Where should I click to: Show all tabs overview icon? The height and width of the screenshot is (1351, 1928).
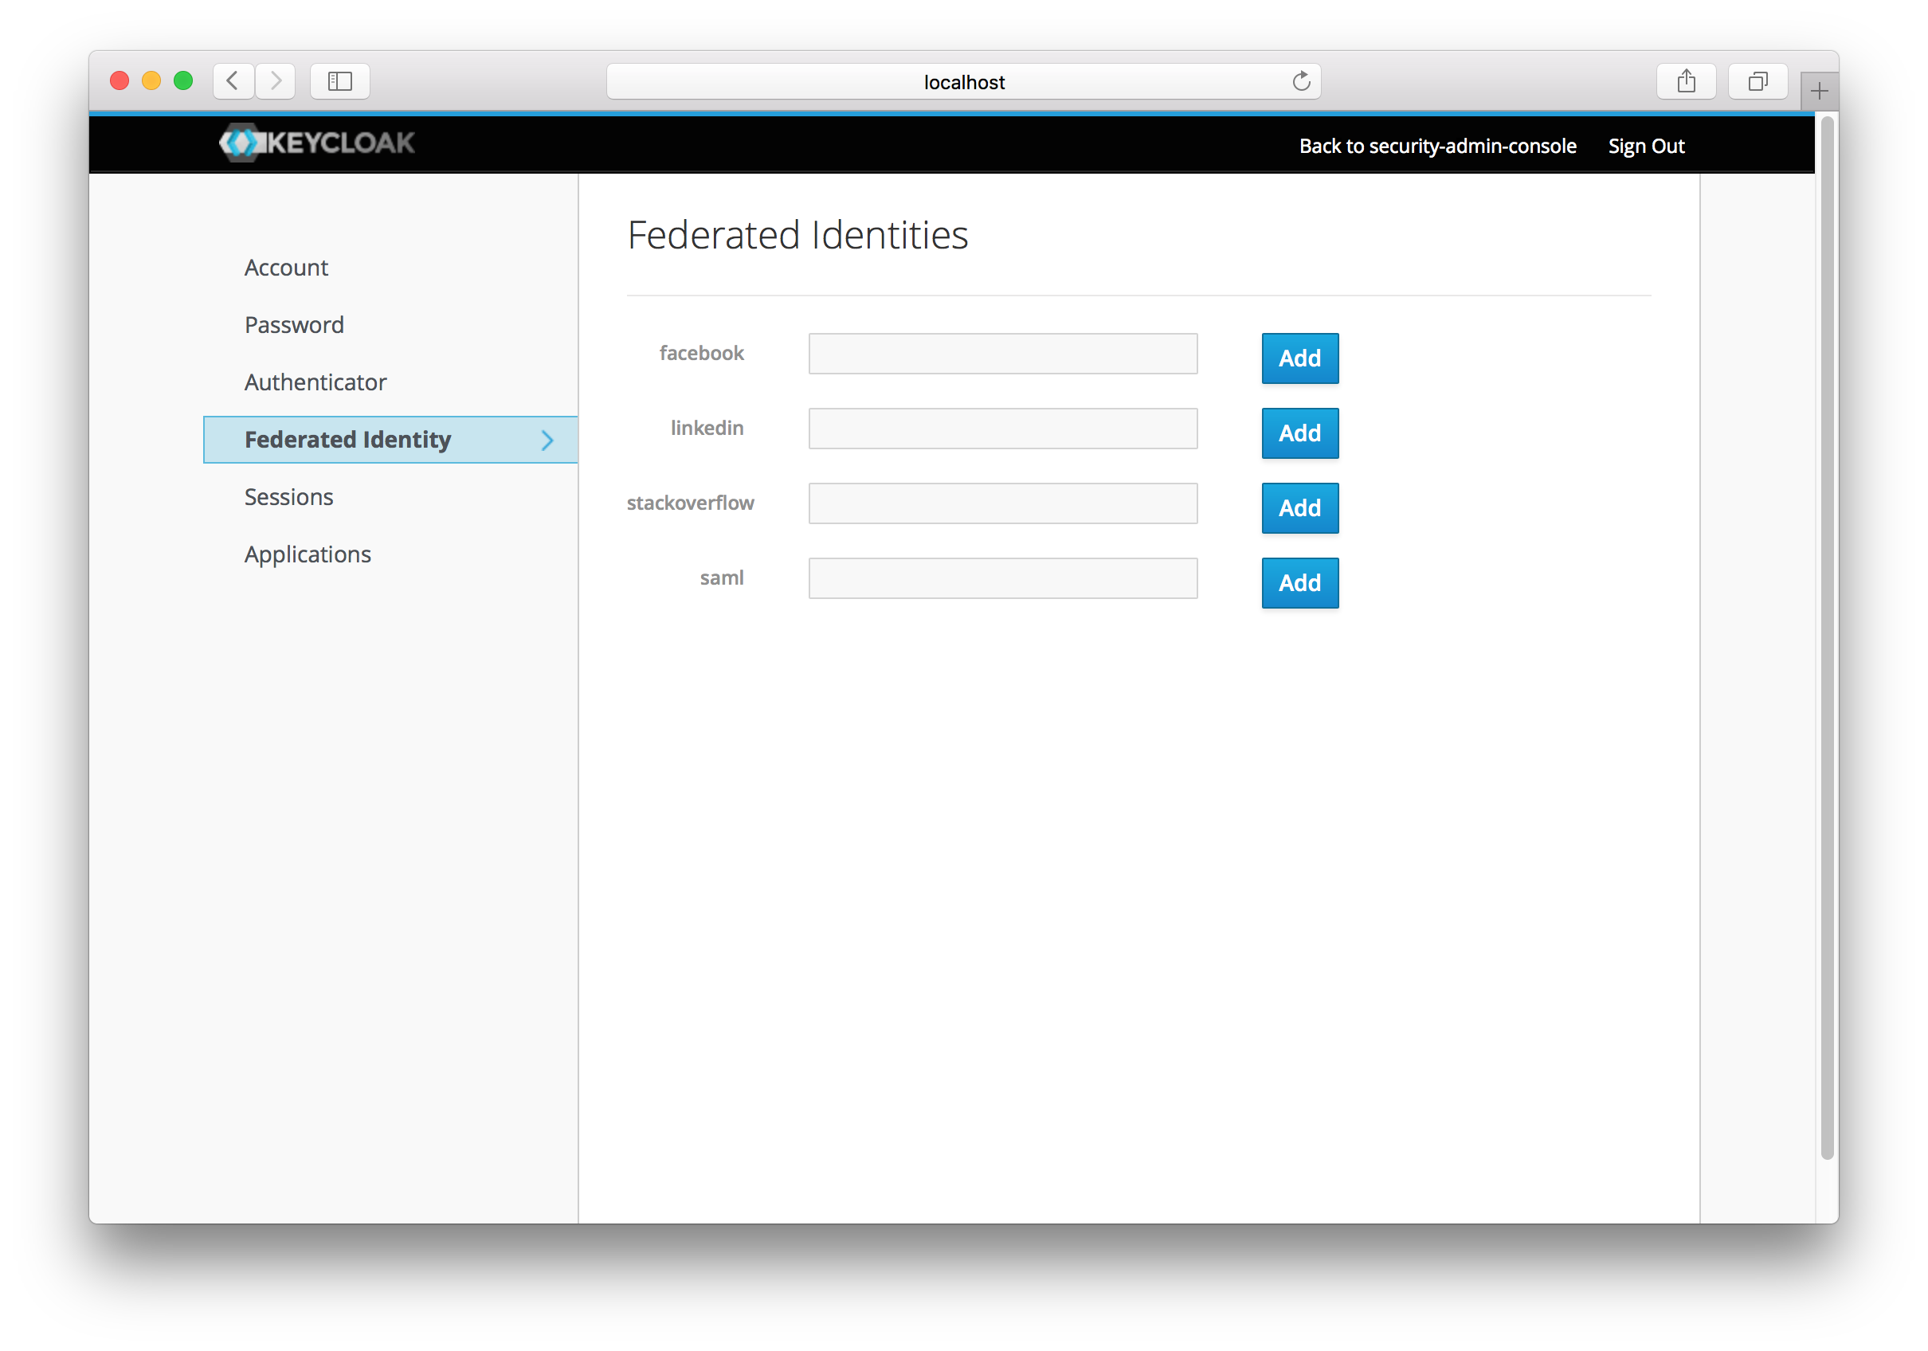pyautogui.click(x=1758, y=81)
